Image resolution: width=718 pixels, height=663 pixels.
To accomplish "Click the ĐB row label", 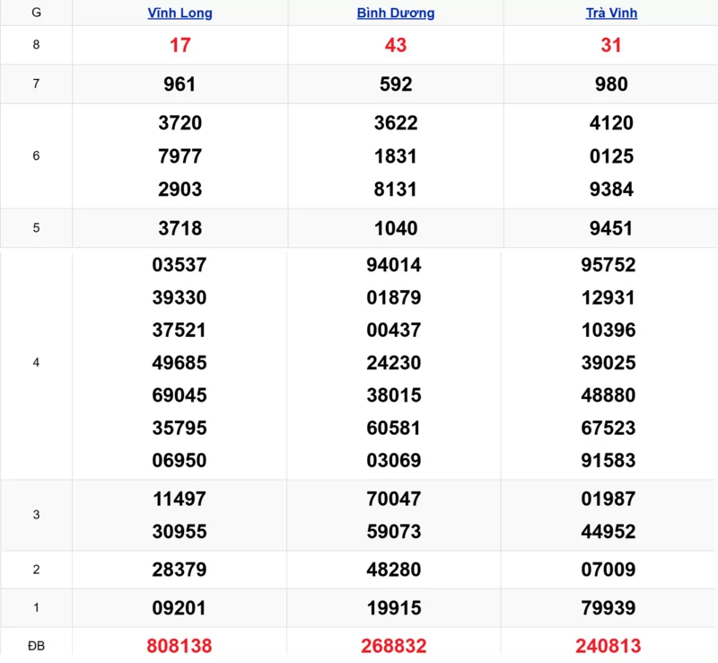I will [x=36, y=646].
